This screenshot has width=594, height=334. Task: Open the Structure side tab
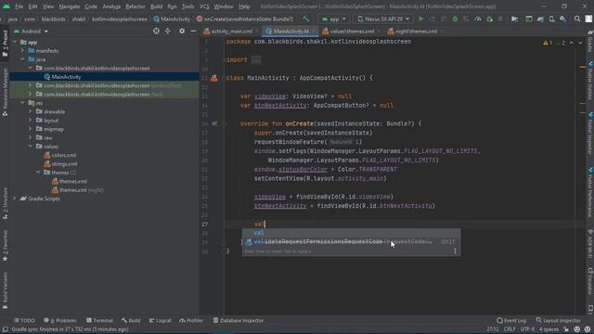tap(5, 204)
